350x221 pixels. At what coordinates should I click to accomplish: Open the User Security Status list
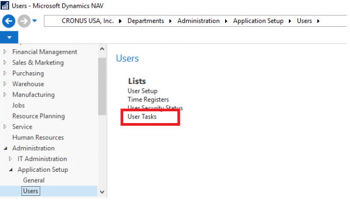coord(155,108)
